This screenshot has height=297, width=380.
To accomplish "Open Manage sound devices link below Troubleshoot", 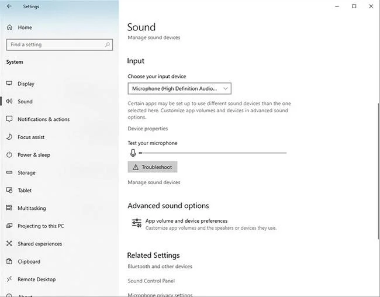I will pos(154,182).
